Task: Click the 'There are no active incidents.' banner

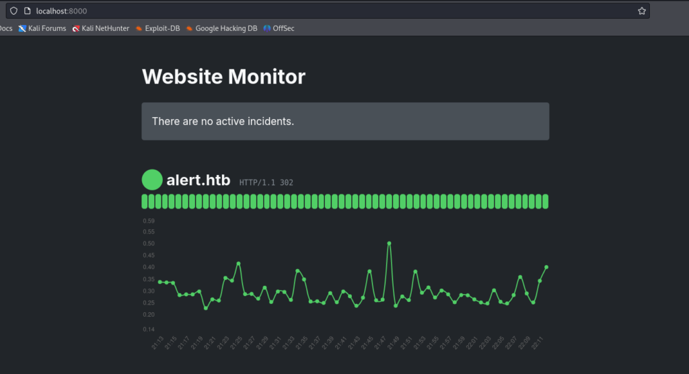Action: tap(345, 121)
